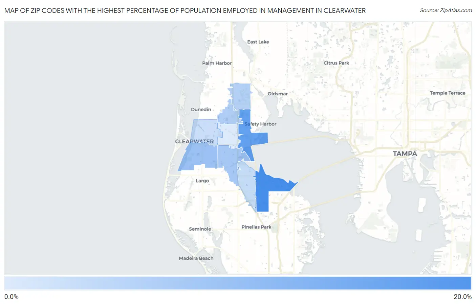Click the color gradient legend bar
Image resolution: width=476 pixels, height=304 pixels.
[238, 283]
